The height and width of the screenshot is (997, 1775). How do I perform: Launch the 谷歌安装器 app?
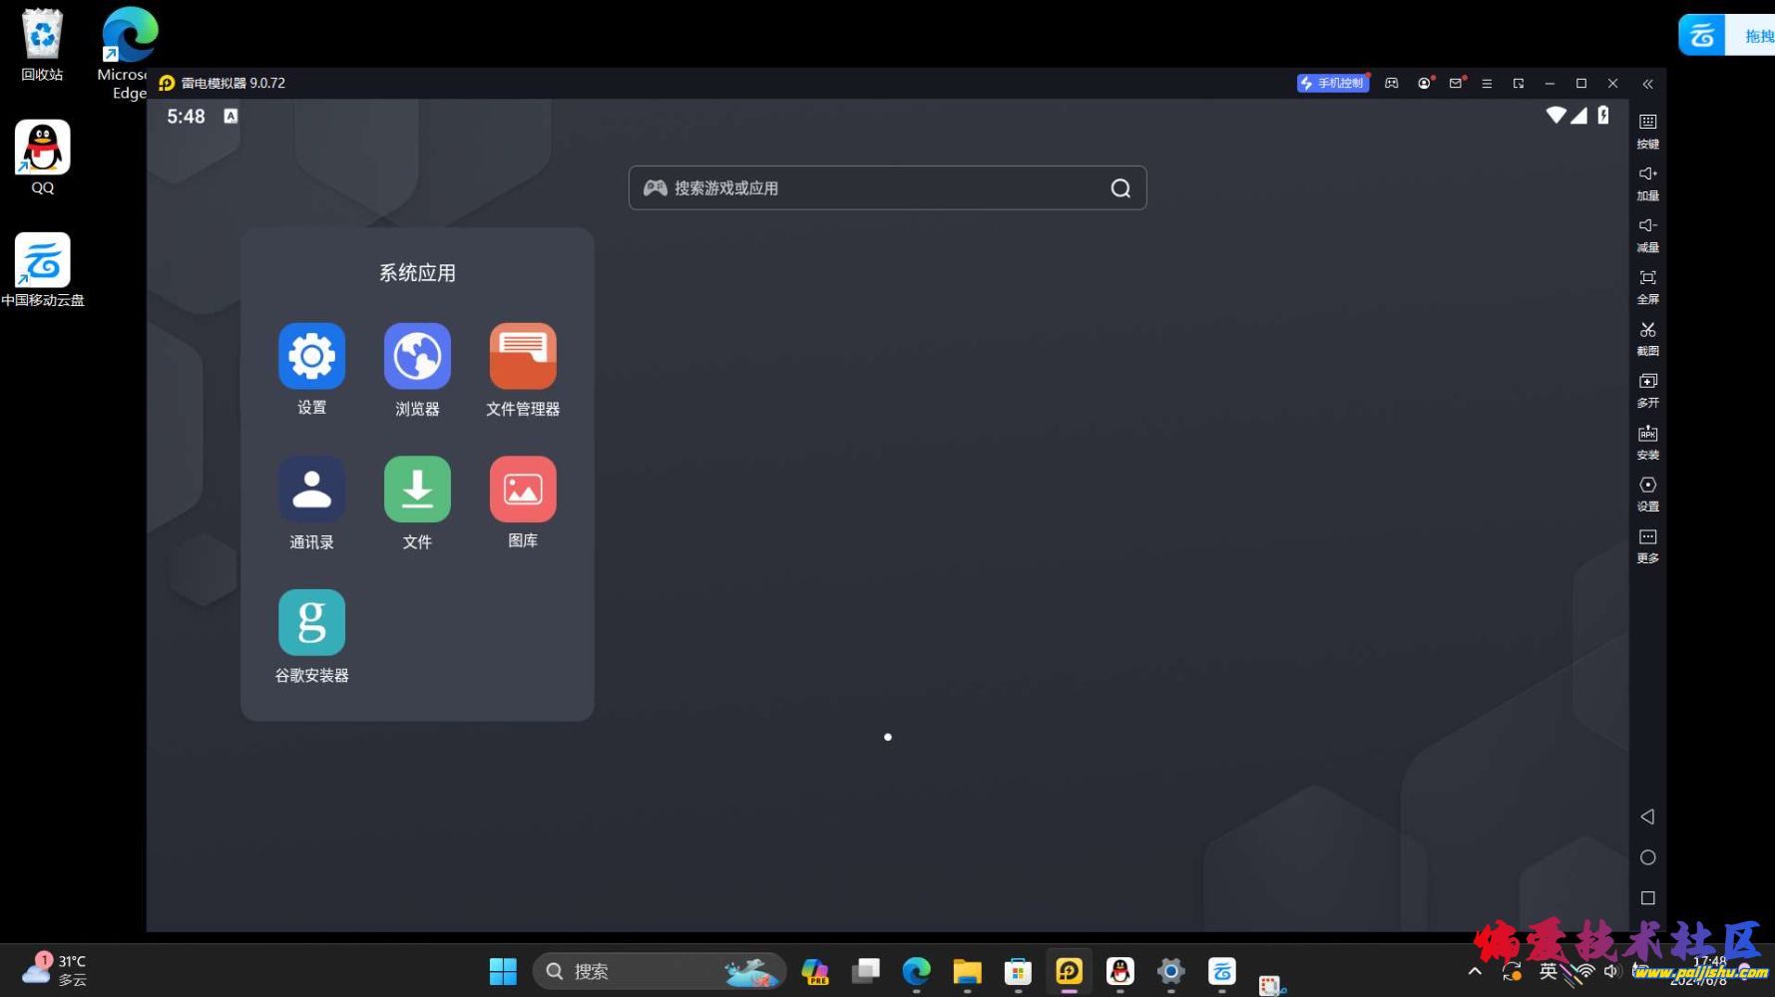tap(311, 623)
